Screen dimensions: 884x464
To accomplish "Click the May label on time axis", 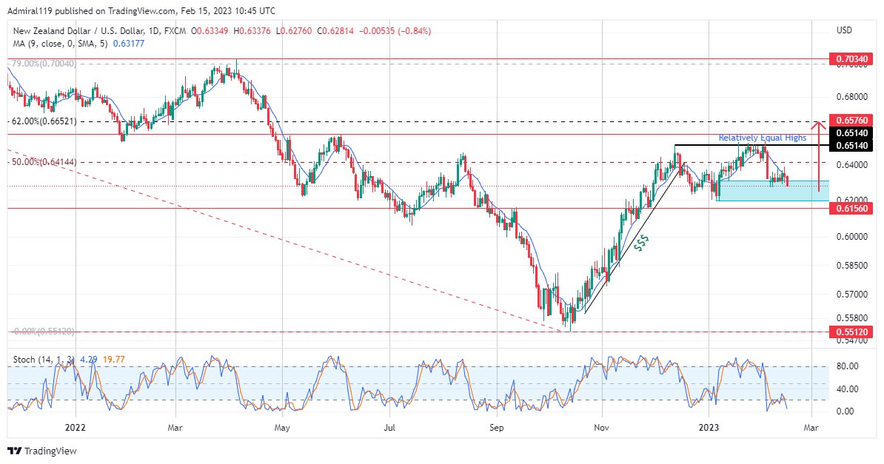I will click(282, 427).
